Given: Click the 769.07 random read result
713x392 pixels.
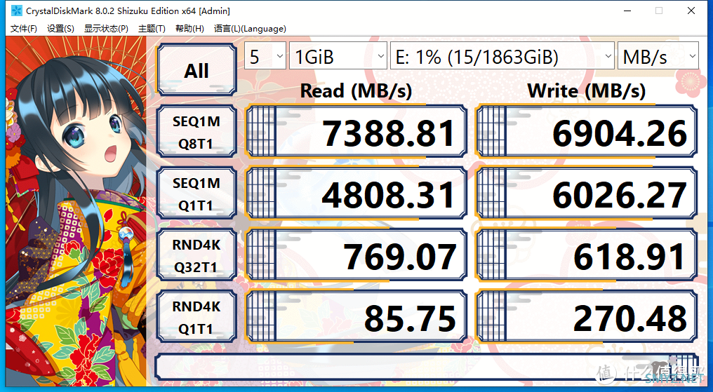Looking at the screenshot, I should [356, 255].
